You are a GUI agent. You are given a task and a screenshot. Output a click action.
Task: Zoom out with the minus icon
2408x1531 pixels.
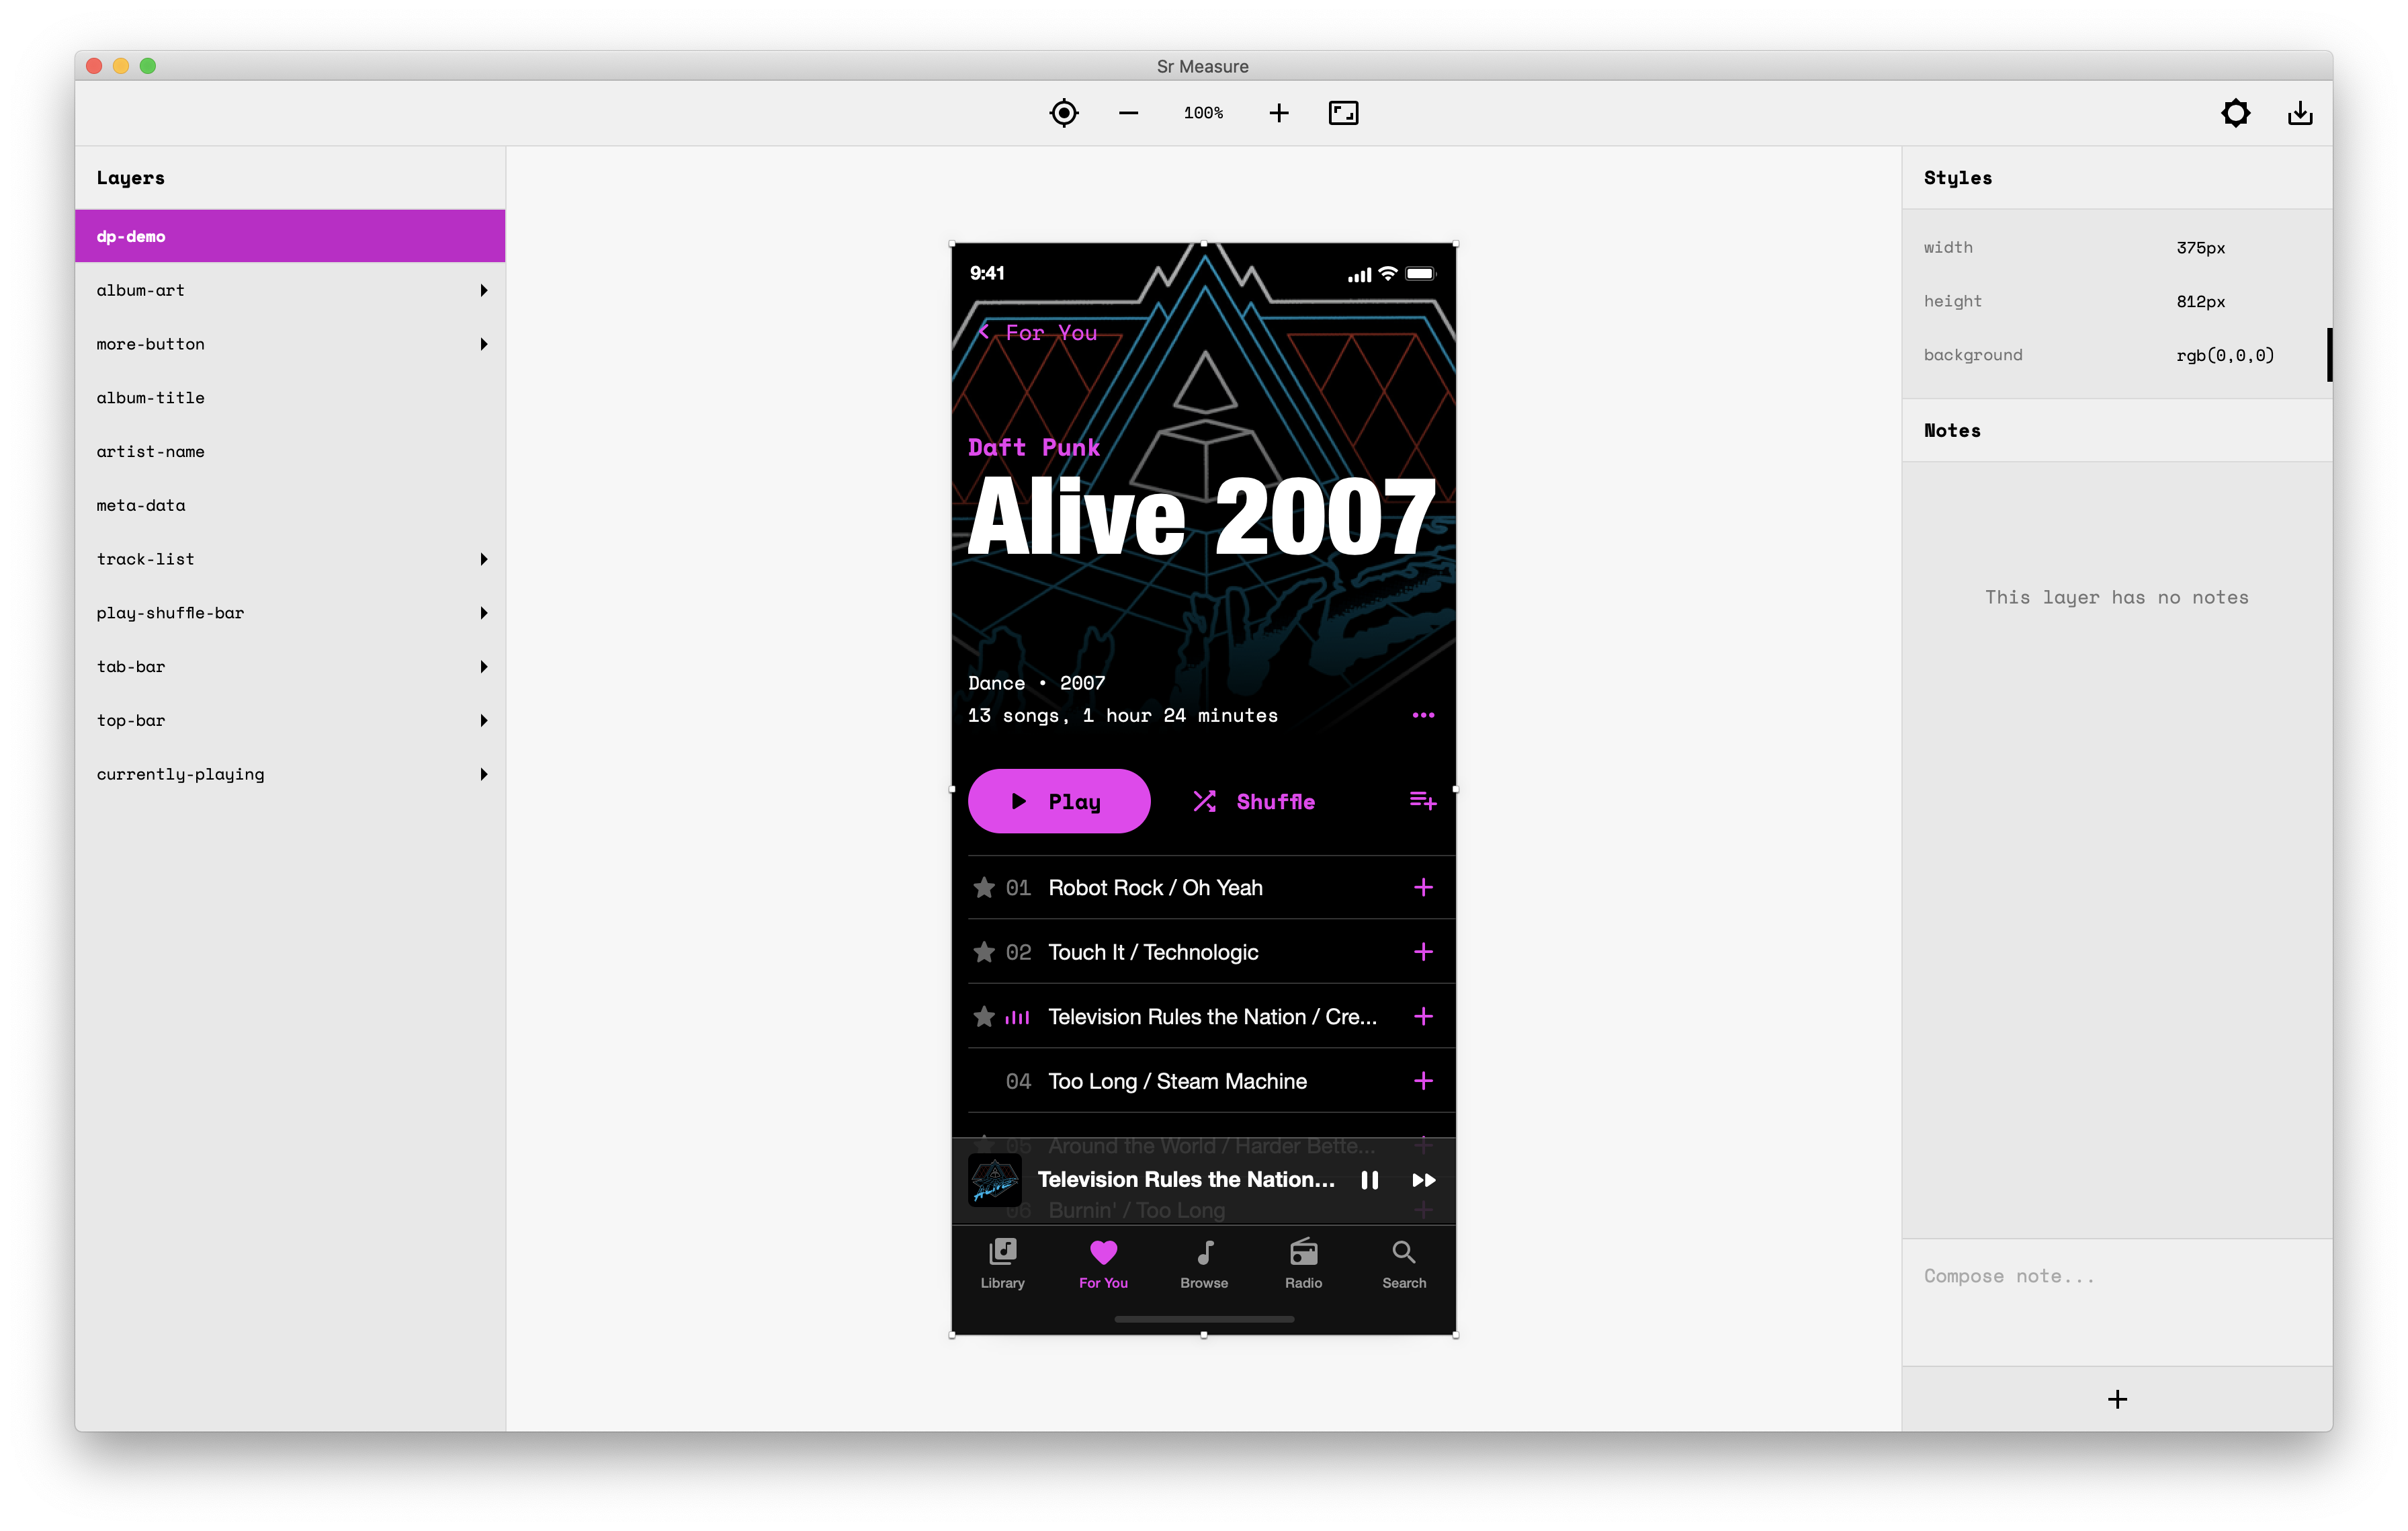(x=1128, y=113)
